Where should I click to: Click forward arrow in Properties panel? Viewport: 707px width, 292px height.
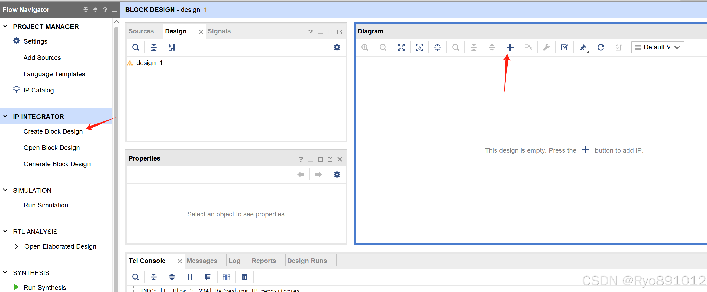pos(319,174)
